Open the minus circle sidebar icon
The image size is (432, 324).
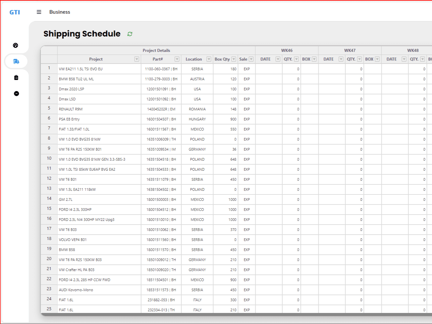tap(16, 93)
